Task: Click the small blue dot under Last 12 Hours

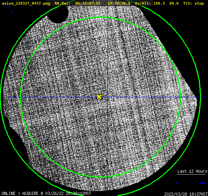Action: pyautogui.click(x=177, y=183)
